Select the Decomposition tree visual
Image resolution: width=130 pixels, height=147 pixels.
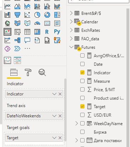pyautogui.click(x=17, y=40)
